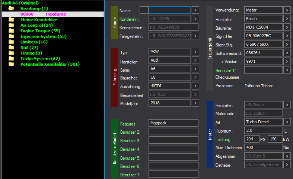Open the Baureihe MD1_CS004 arrow button

click(287, 27)
